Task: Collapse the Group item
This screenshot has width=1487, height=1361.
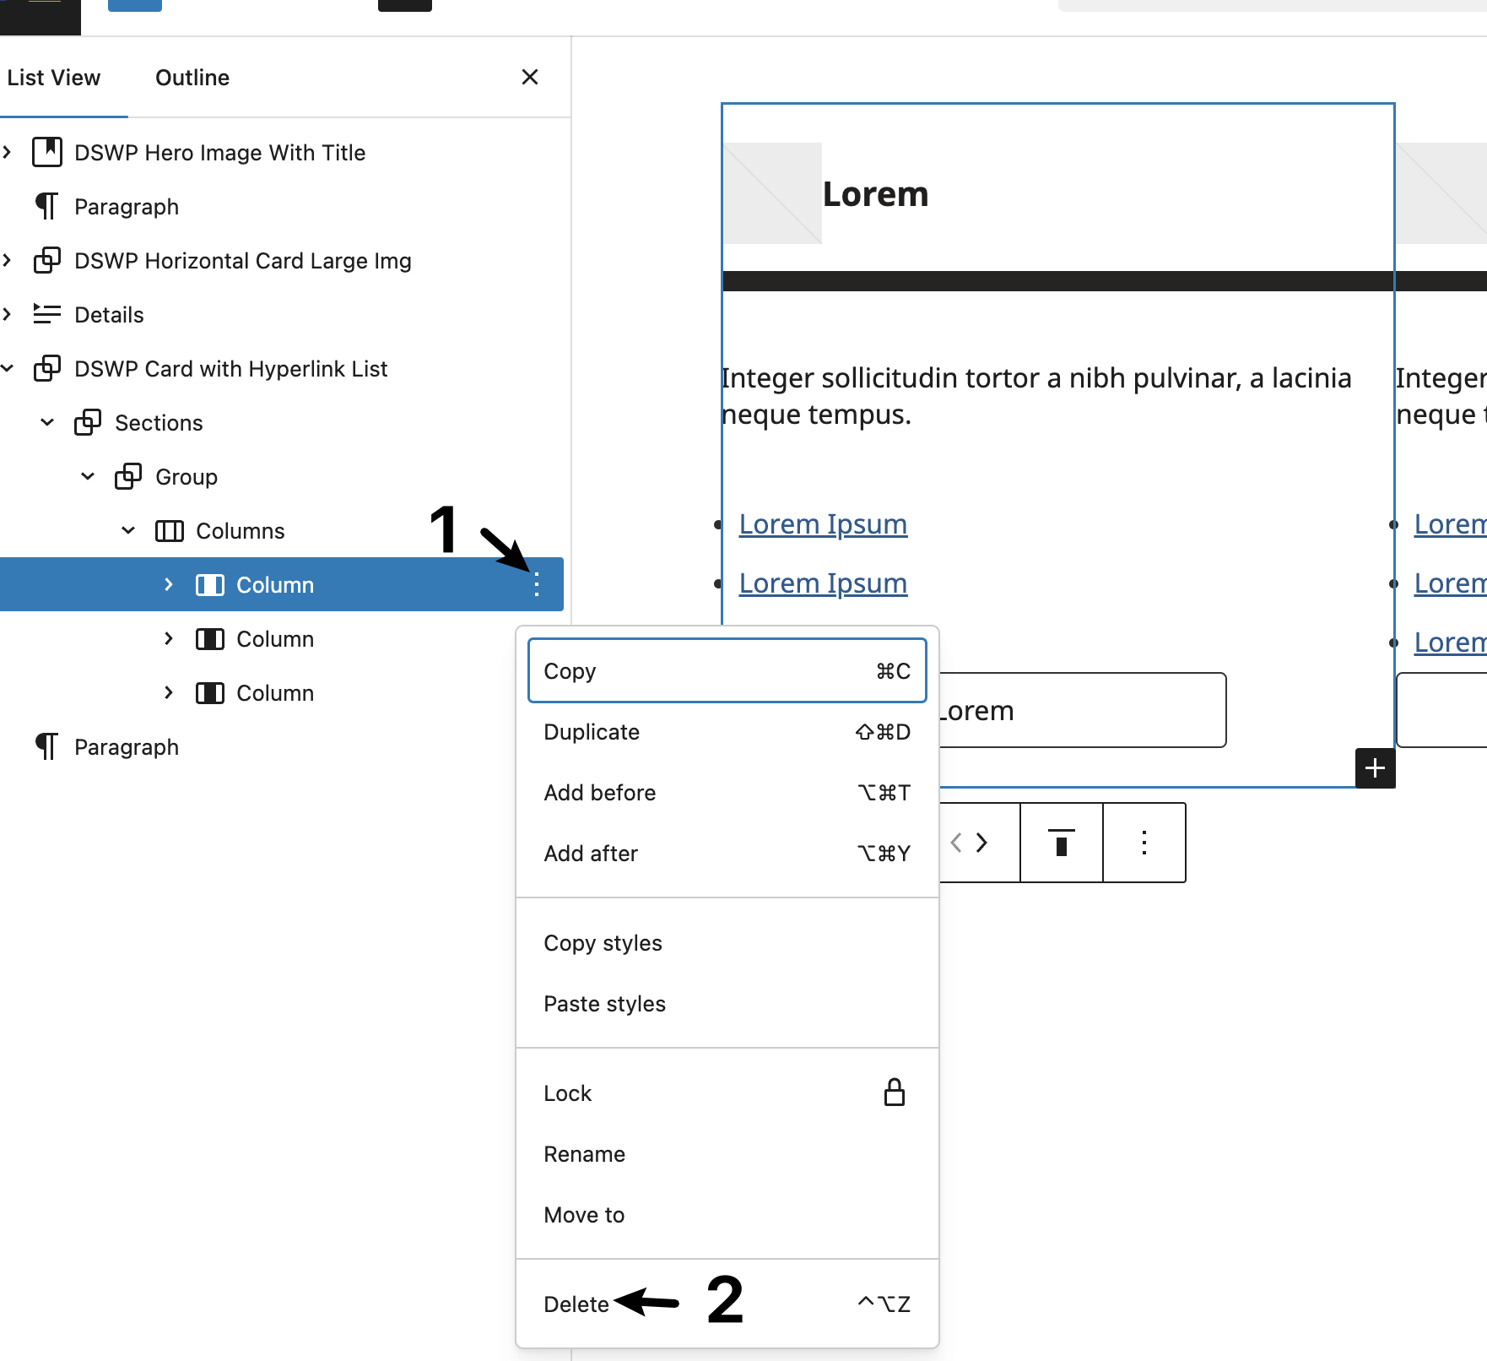Action: coord(88,476)
